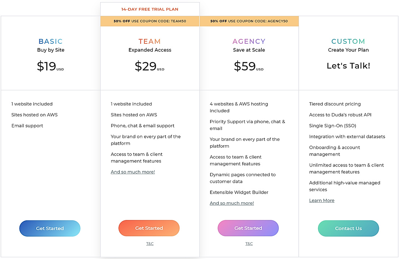Select the CUSTOM plan heading
The image size is (400, 259).
pos(348,42)
